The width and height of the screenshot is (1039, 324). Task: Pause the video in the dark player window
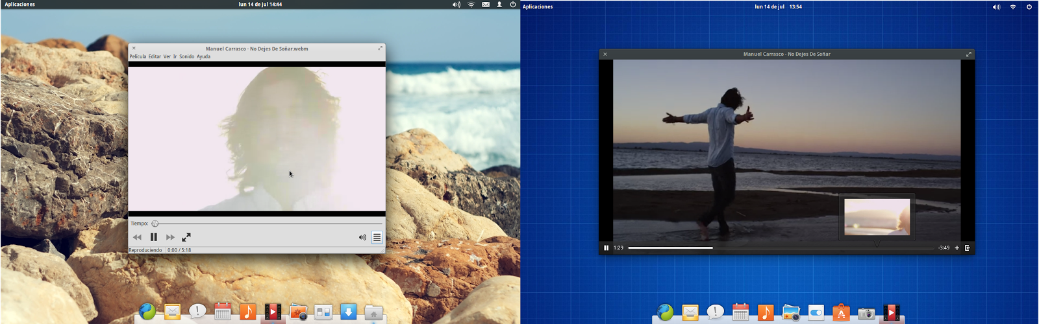coord(606,248)
